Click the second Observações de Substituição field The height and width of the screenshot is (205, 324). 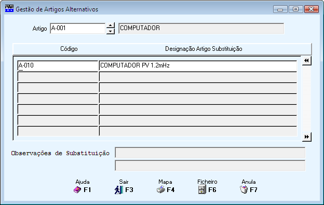pyautogui.click(x=210, y=166)
